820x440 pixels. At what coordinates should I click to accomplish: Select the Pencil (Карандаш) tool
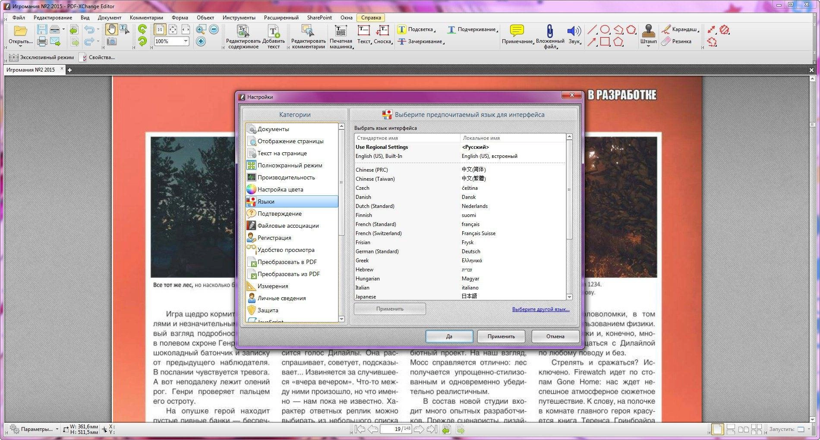tap(679, 29)
